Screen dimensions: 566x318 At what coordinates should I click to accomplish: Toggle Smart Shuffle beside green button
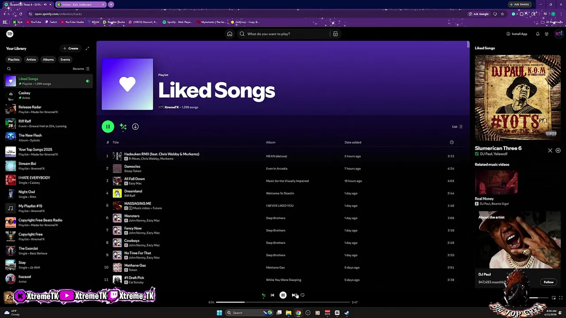pos(123,127)
